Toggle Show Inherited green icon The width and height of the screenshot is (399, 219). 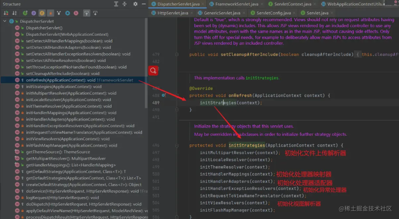point(25,13)
